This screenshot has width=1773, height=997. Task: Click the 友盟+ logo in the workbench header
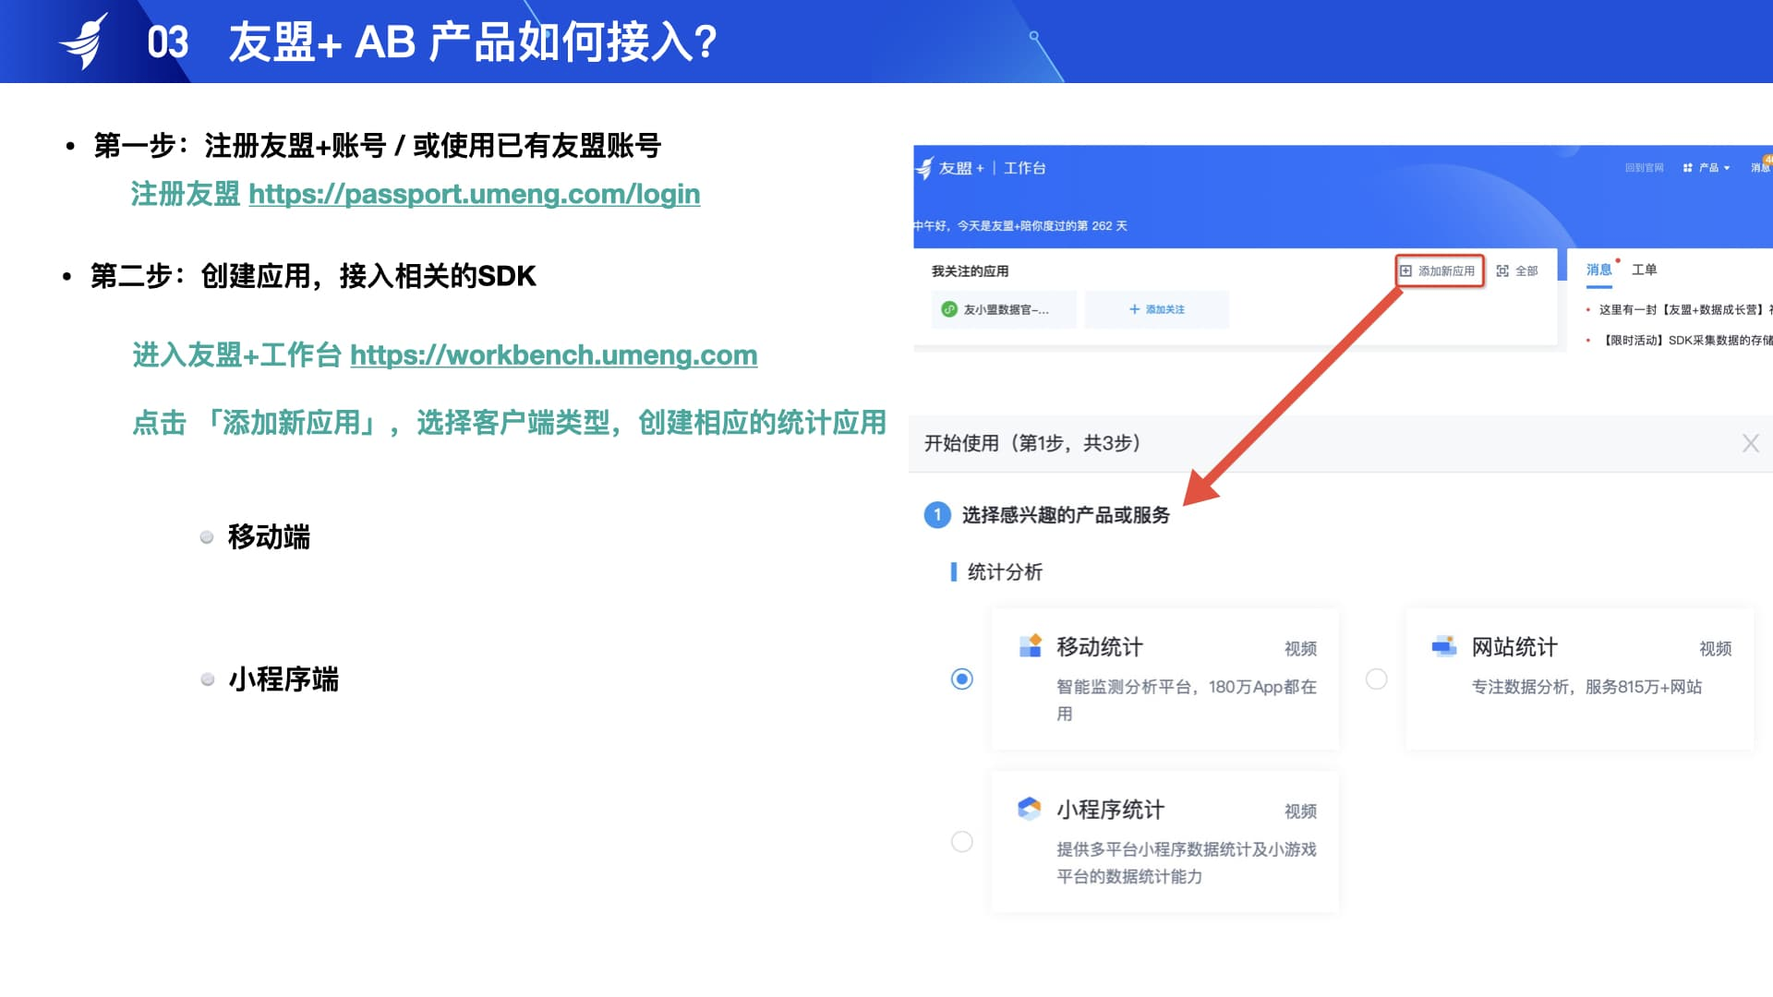[950, 168]
